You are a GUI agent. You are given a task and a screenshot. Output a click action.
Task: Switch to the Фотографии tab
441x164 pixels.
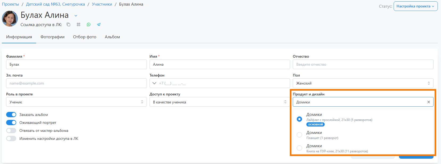click(x=52, y=37)
